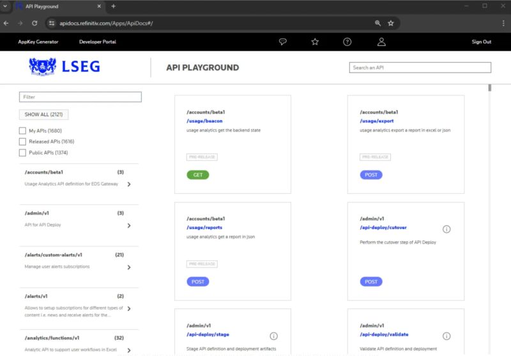The width and height of the screenshot is (511, 356).
Task: Expand /alerts/custom-alerts/v1 category arrow
Action: (x=129, y=267)
